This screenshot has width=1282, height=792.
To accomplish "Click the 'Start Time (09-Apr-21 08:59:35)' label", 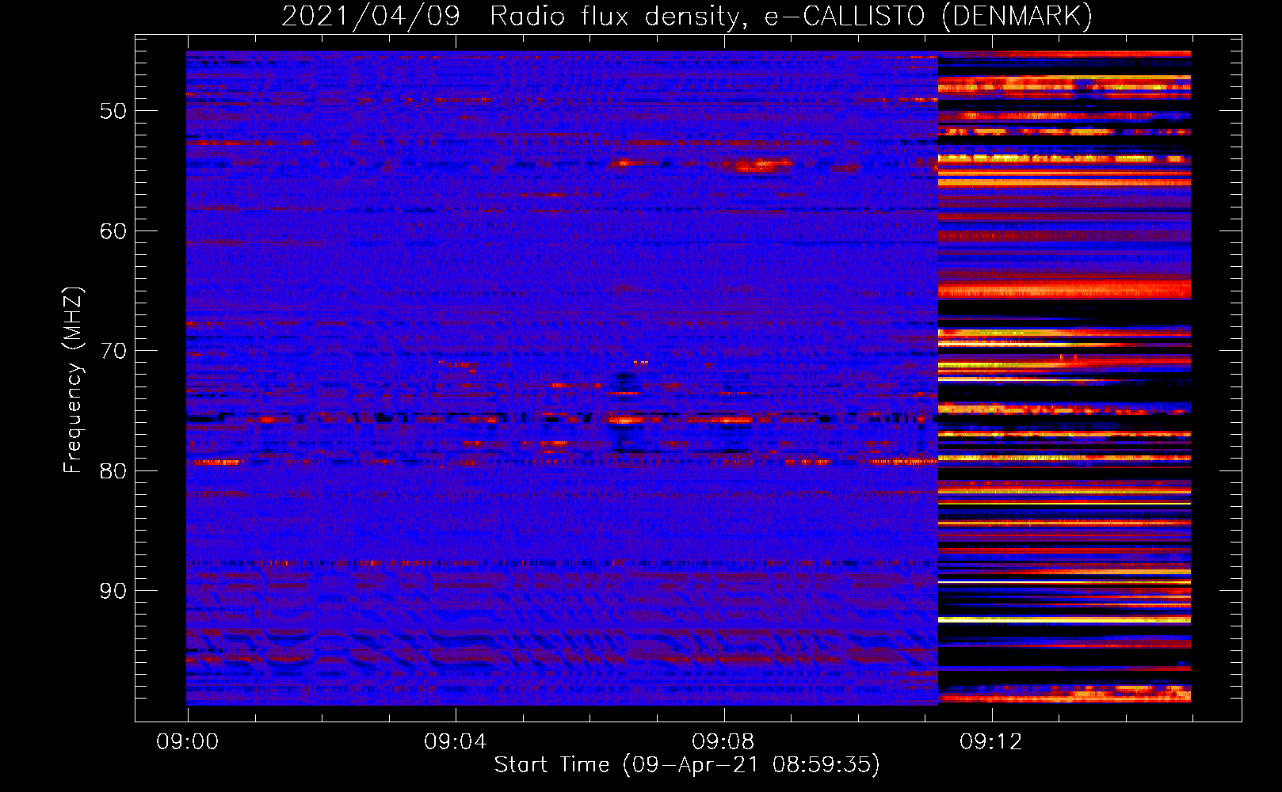I will [x=687, y=765].
